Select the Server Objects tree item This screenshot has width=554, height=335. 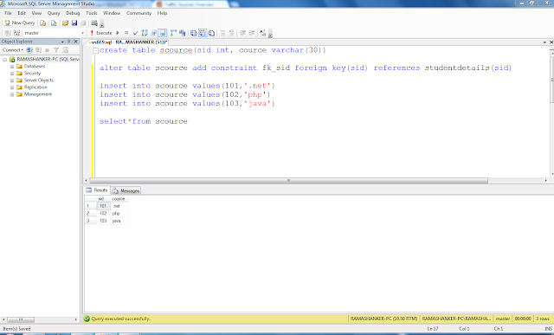(x=38, y=81)
